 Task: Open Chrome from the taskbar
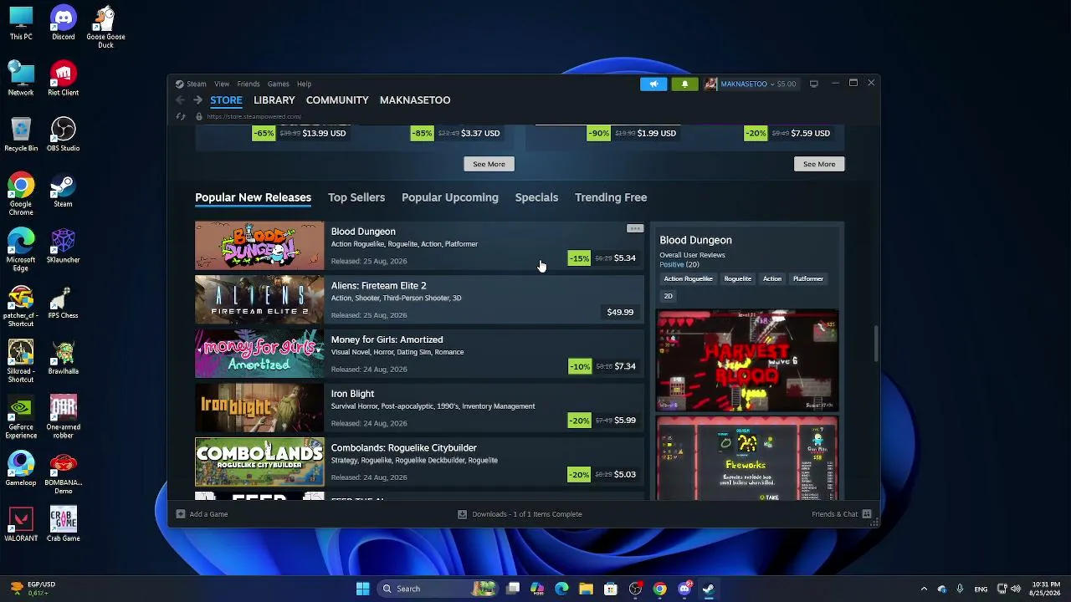pos(660,589)
